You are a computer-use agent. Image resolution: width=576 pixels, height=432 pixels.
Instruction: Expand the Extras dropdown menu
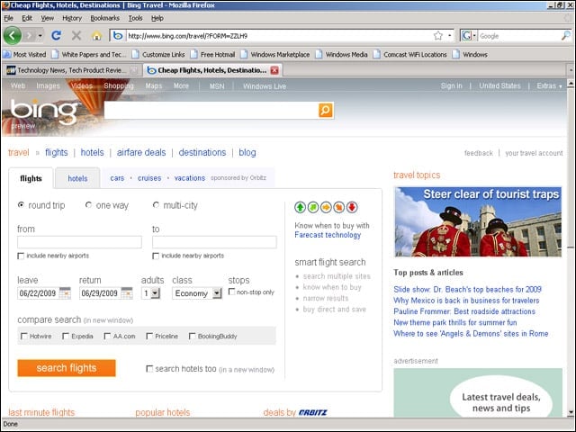549,86
